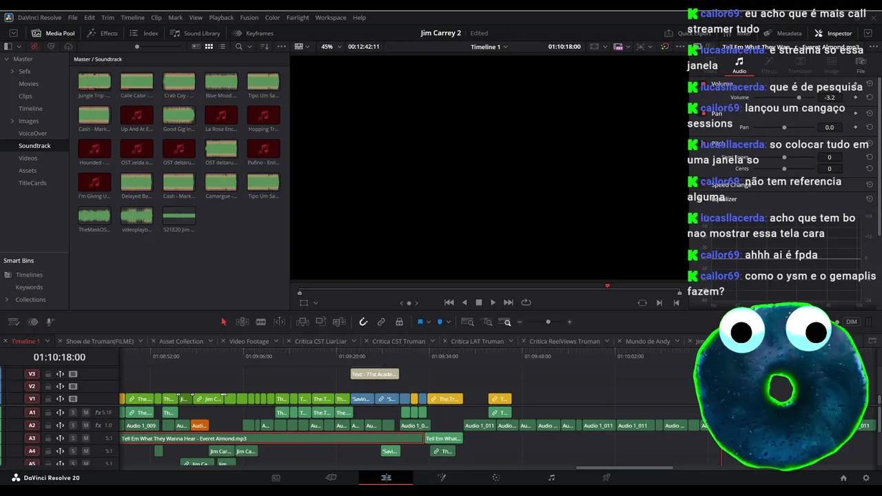Open the Deliver page rocket icon
This screenshot has width=882, height=496.
[x=606, y=477]
